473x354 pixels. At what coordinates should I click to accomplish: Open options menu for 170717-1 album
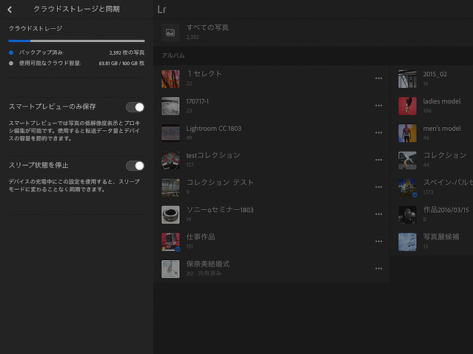pos(379,106)
